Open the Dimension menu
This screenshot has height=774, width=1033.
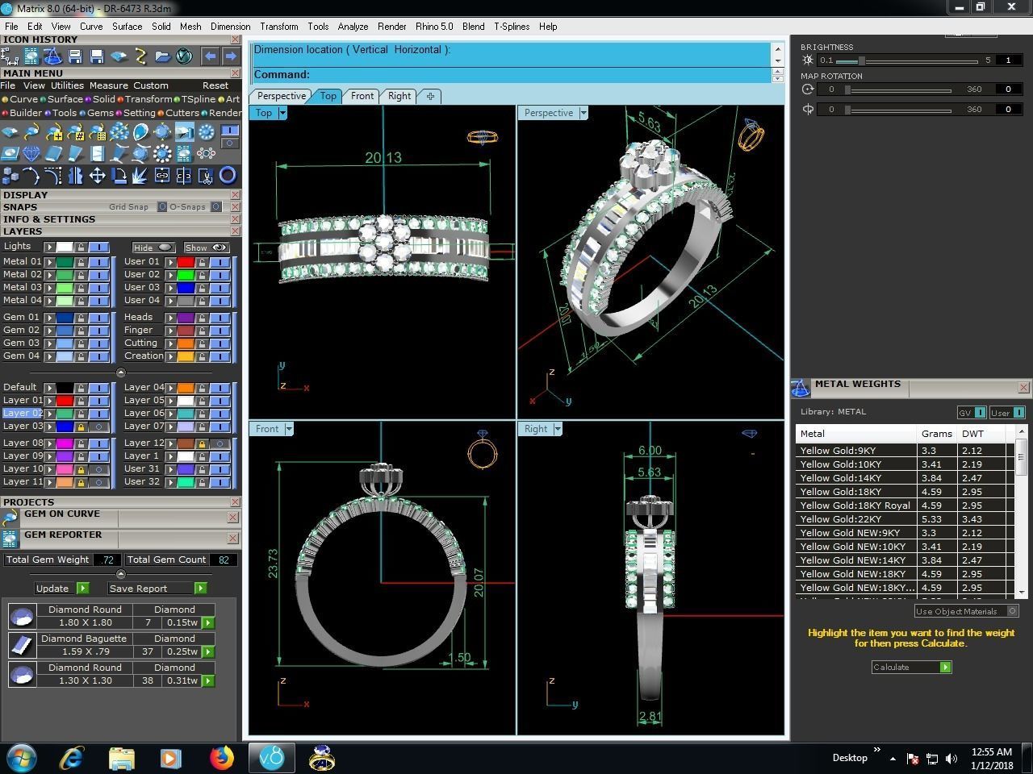(230, 27)
